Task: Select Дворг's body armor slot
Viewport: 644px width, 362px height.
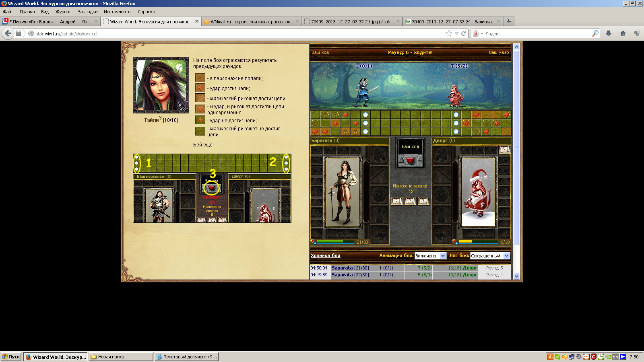Action: (x=442, y=215)
